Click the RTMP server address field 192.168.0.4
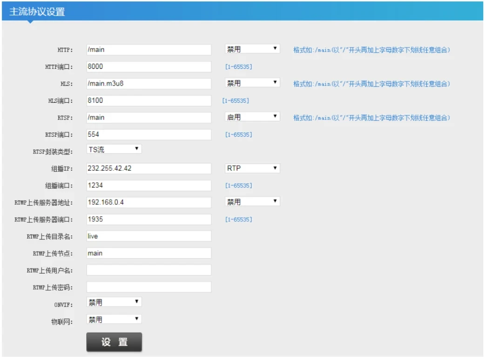Screen dimensions: 486x359 [149, 203]
